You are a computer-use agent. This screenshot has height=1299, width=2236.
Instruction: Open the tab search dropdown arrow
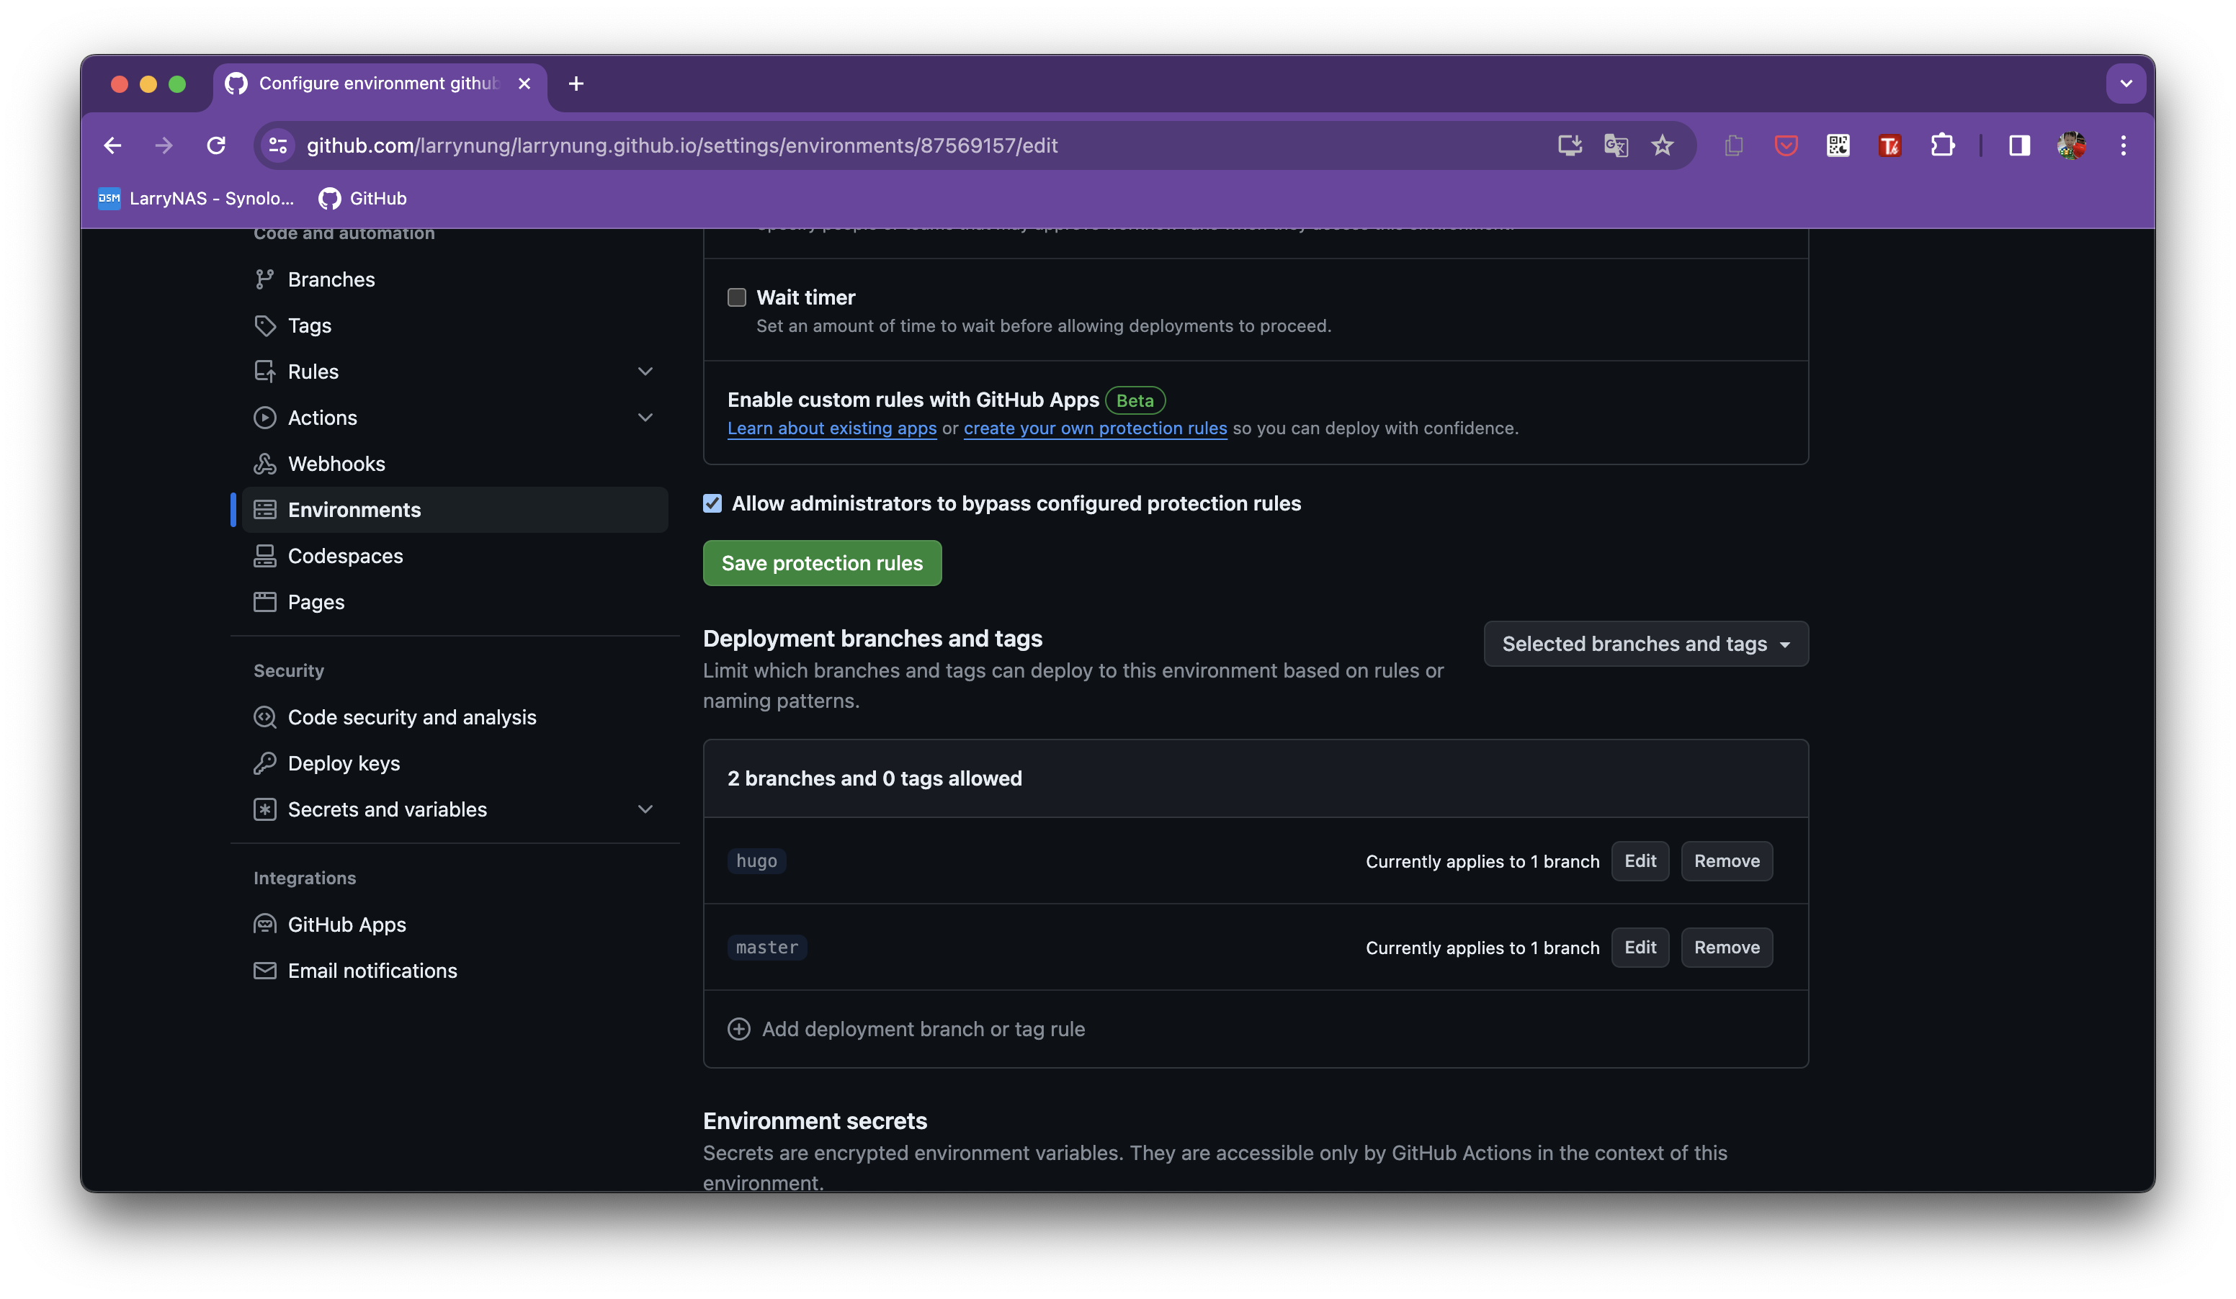(x=2126, y=84)
